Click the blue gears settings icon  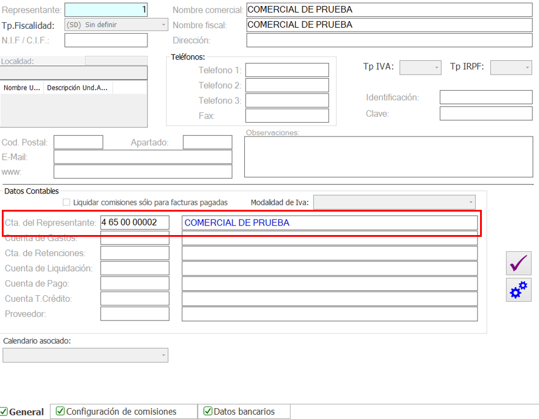point(518,290)
